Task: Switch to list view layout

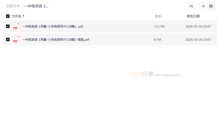Action: point(203,6)
